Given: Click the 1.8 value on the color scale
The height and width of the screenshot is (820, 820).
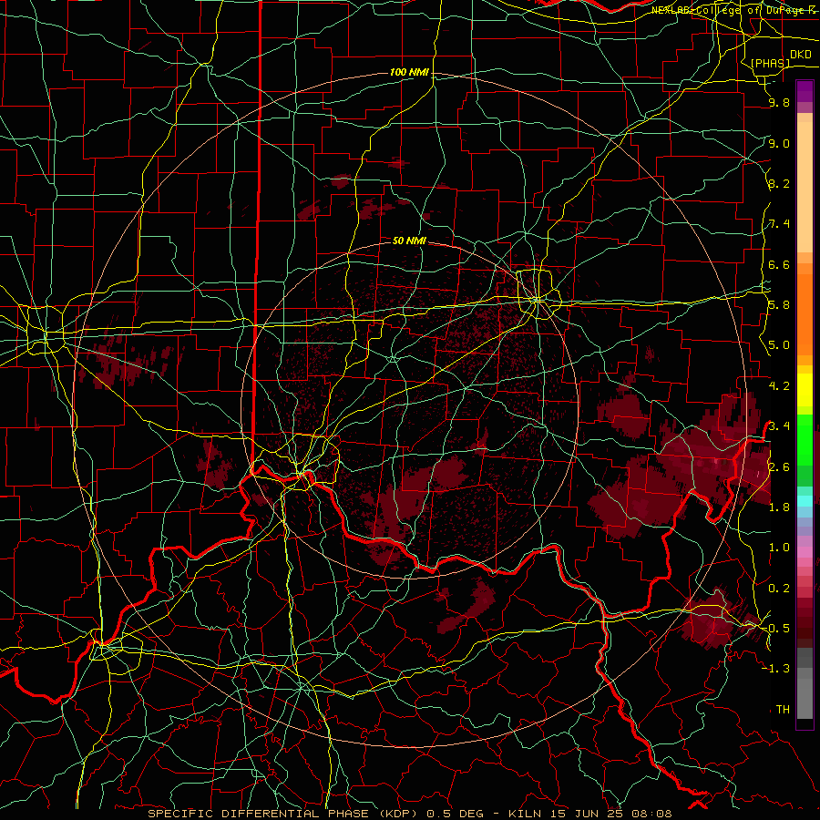Looking at the screenshot, I should point(779,507).
